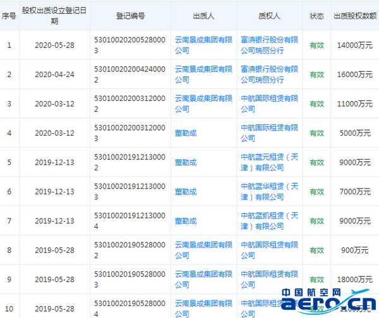Select status 有效 in row 1
Screen dimensions: 379x318
316,45
